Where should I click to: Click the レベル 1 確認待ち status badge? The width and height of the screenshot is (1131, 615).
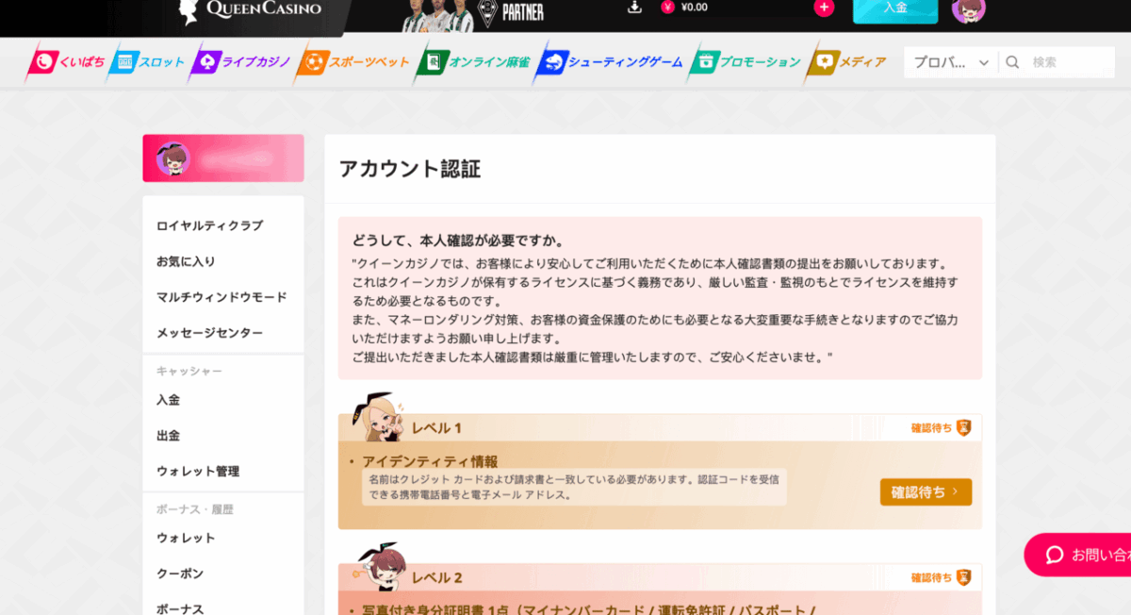(x=941, y=428)
